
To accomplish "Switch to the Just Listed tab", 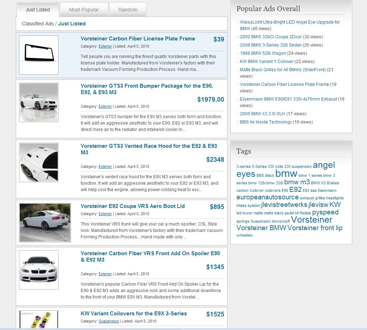I will point(38,10).
